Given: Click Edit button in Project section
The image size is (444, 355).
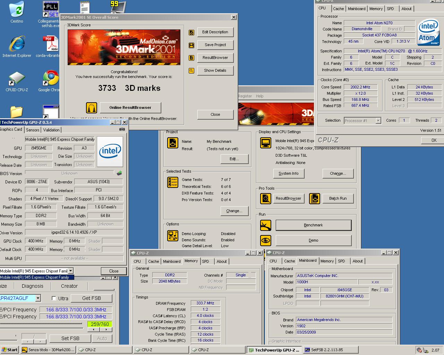Looking at the screenshot, I should coord(234,159).
